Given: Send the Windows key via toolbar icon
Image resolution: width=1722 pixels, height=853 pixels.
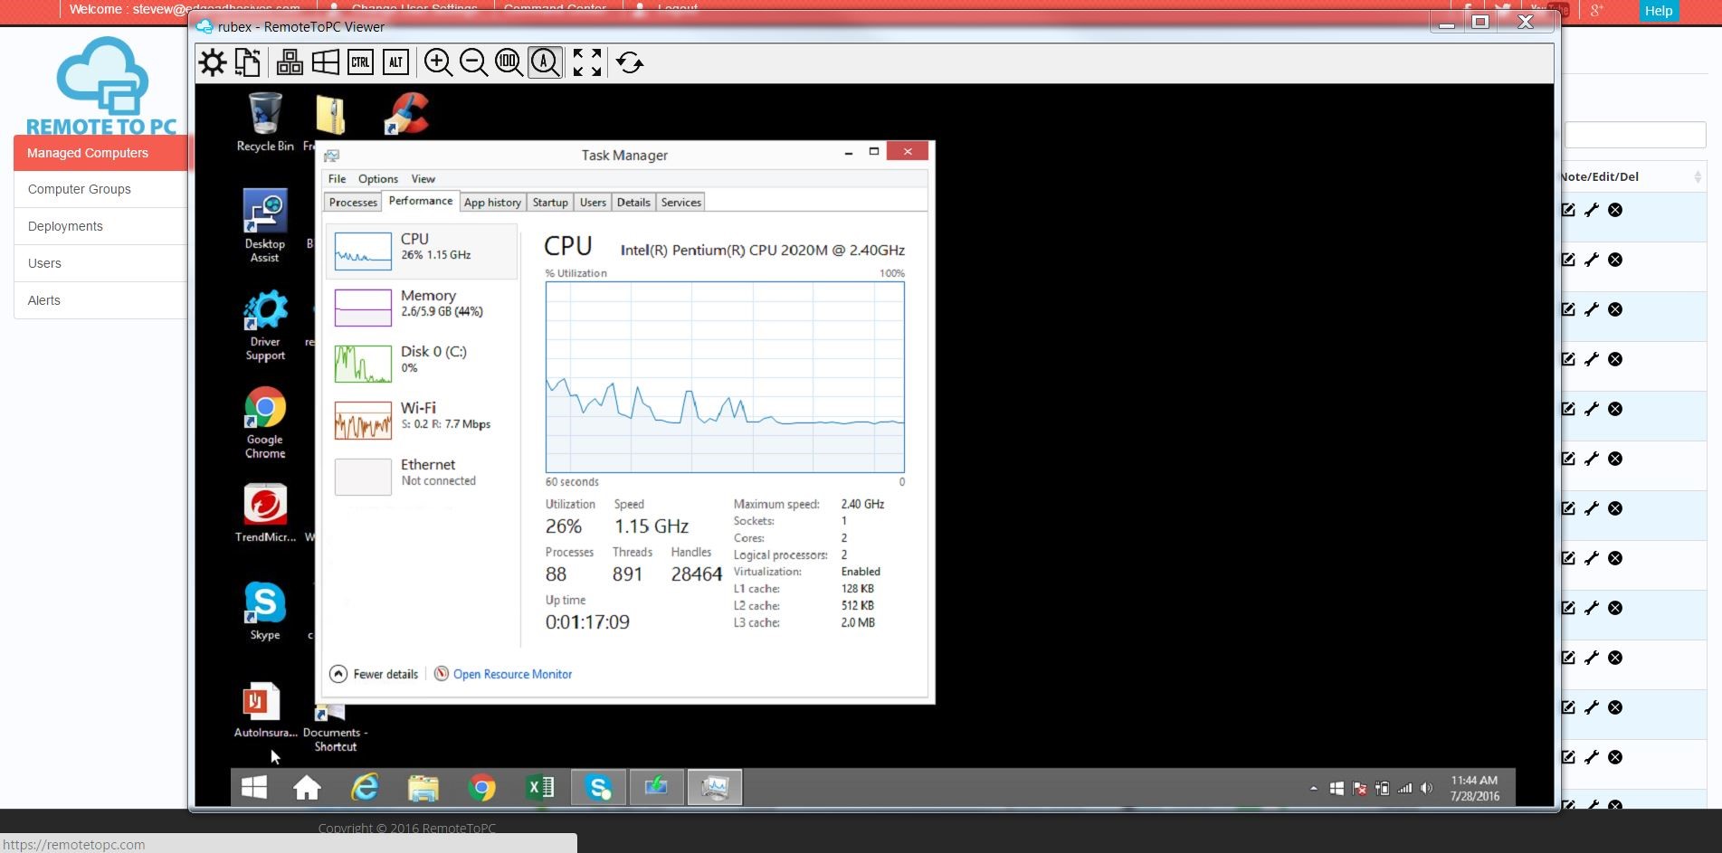Looking at the screenshot, I should point(325,62).
